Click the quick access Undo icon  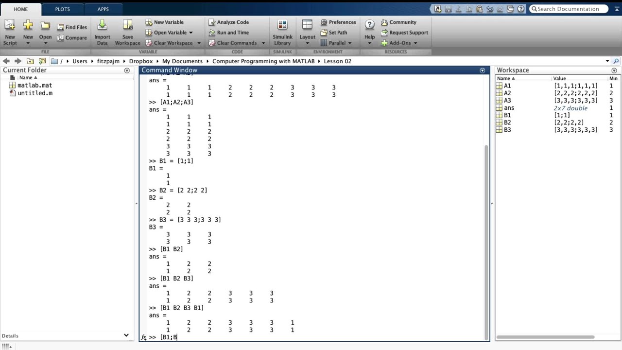(490, 9)
